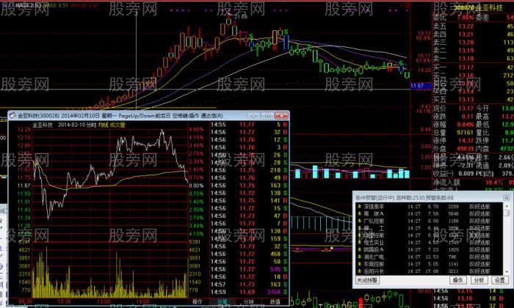Click the 操作 button in the alert window
This screenshot has height=308, width=514.
(x=457, y=280)
